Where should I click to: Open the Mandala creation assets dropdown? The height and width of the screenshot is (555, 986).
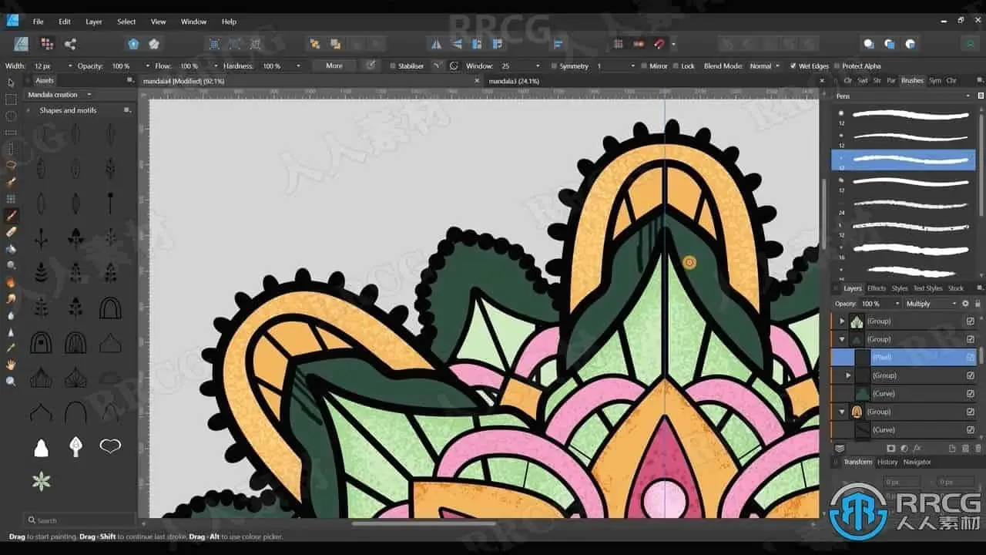(x=59, y=95)
